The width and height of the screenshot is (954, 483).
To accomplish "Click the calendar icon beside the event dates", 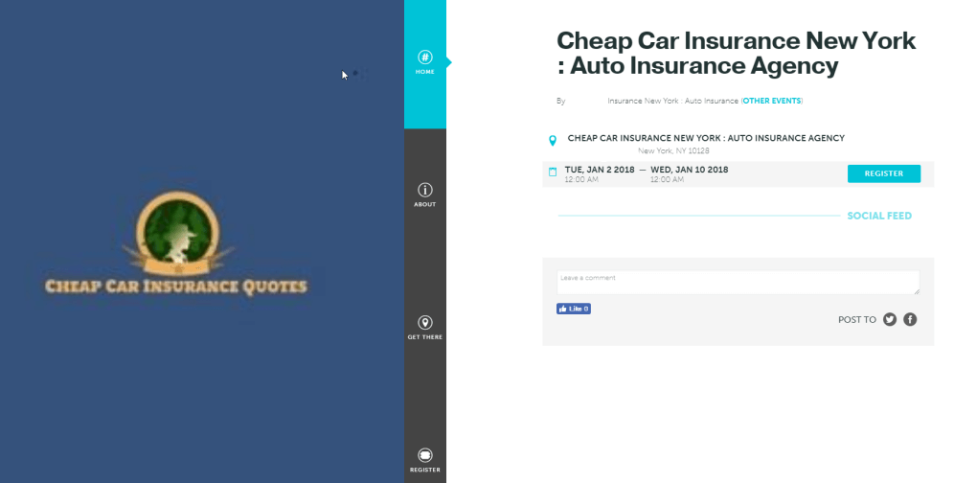I will (x=553, y=172).
